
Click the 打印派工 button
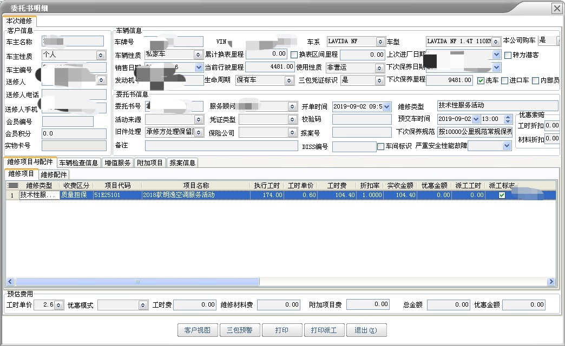coord(324,330)
